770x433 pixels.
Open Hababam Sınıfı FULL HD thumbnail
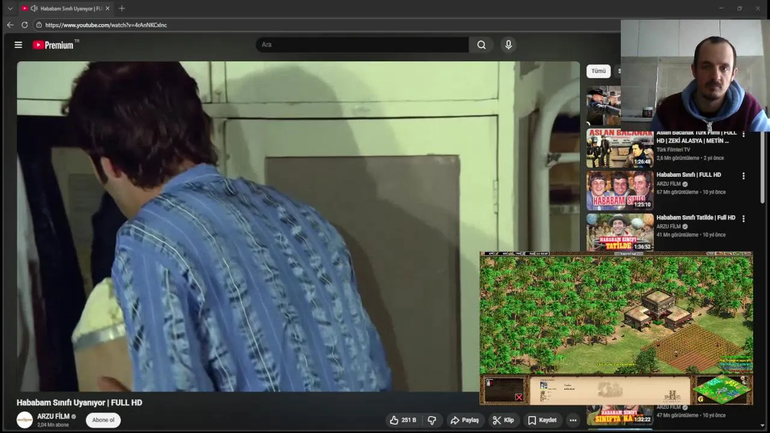coord(620,191)
